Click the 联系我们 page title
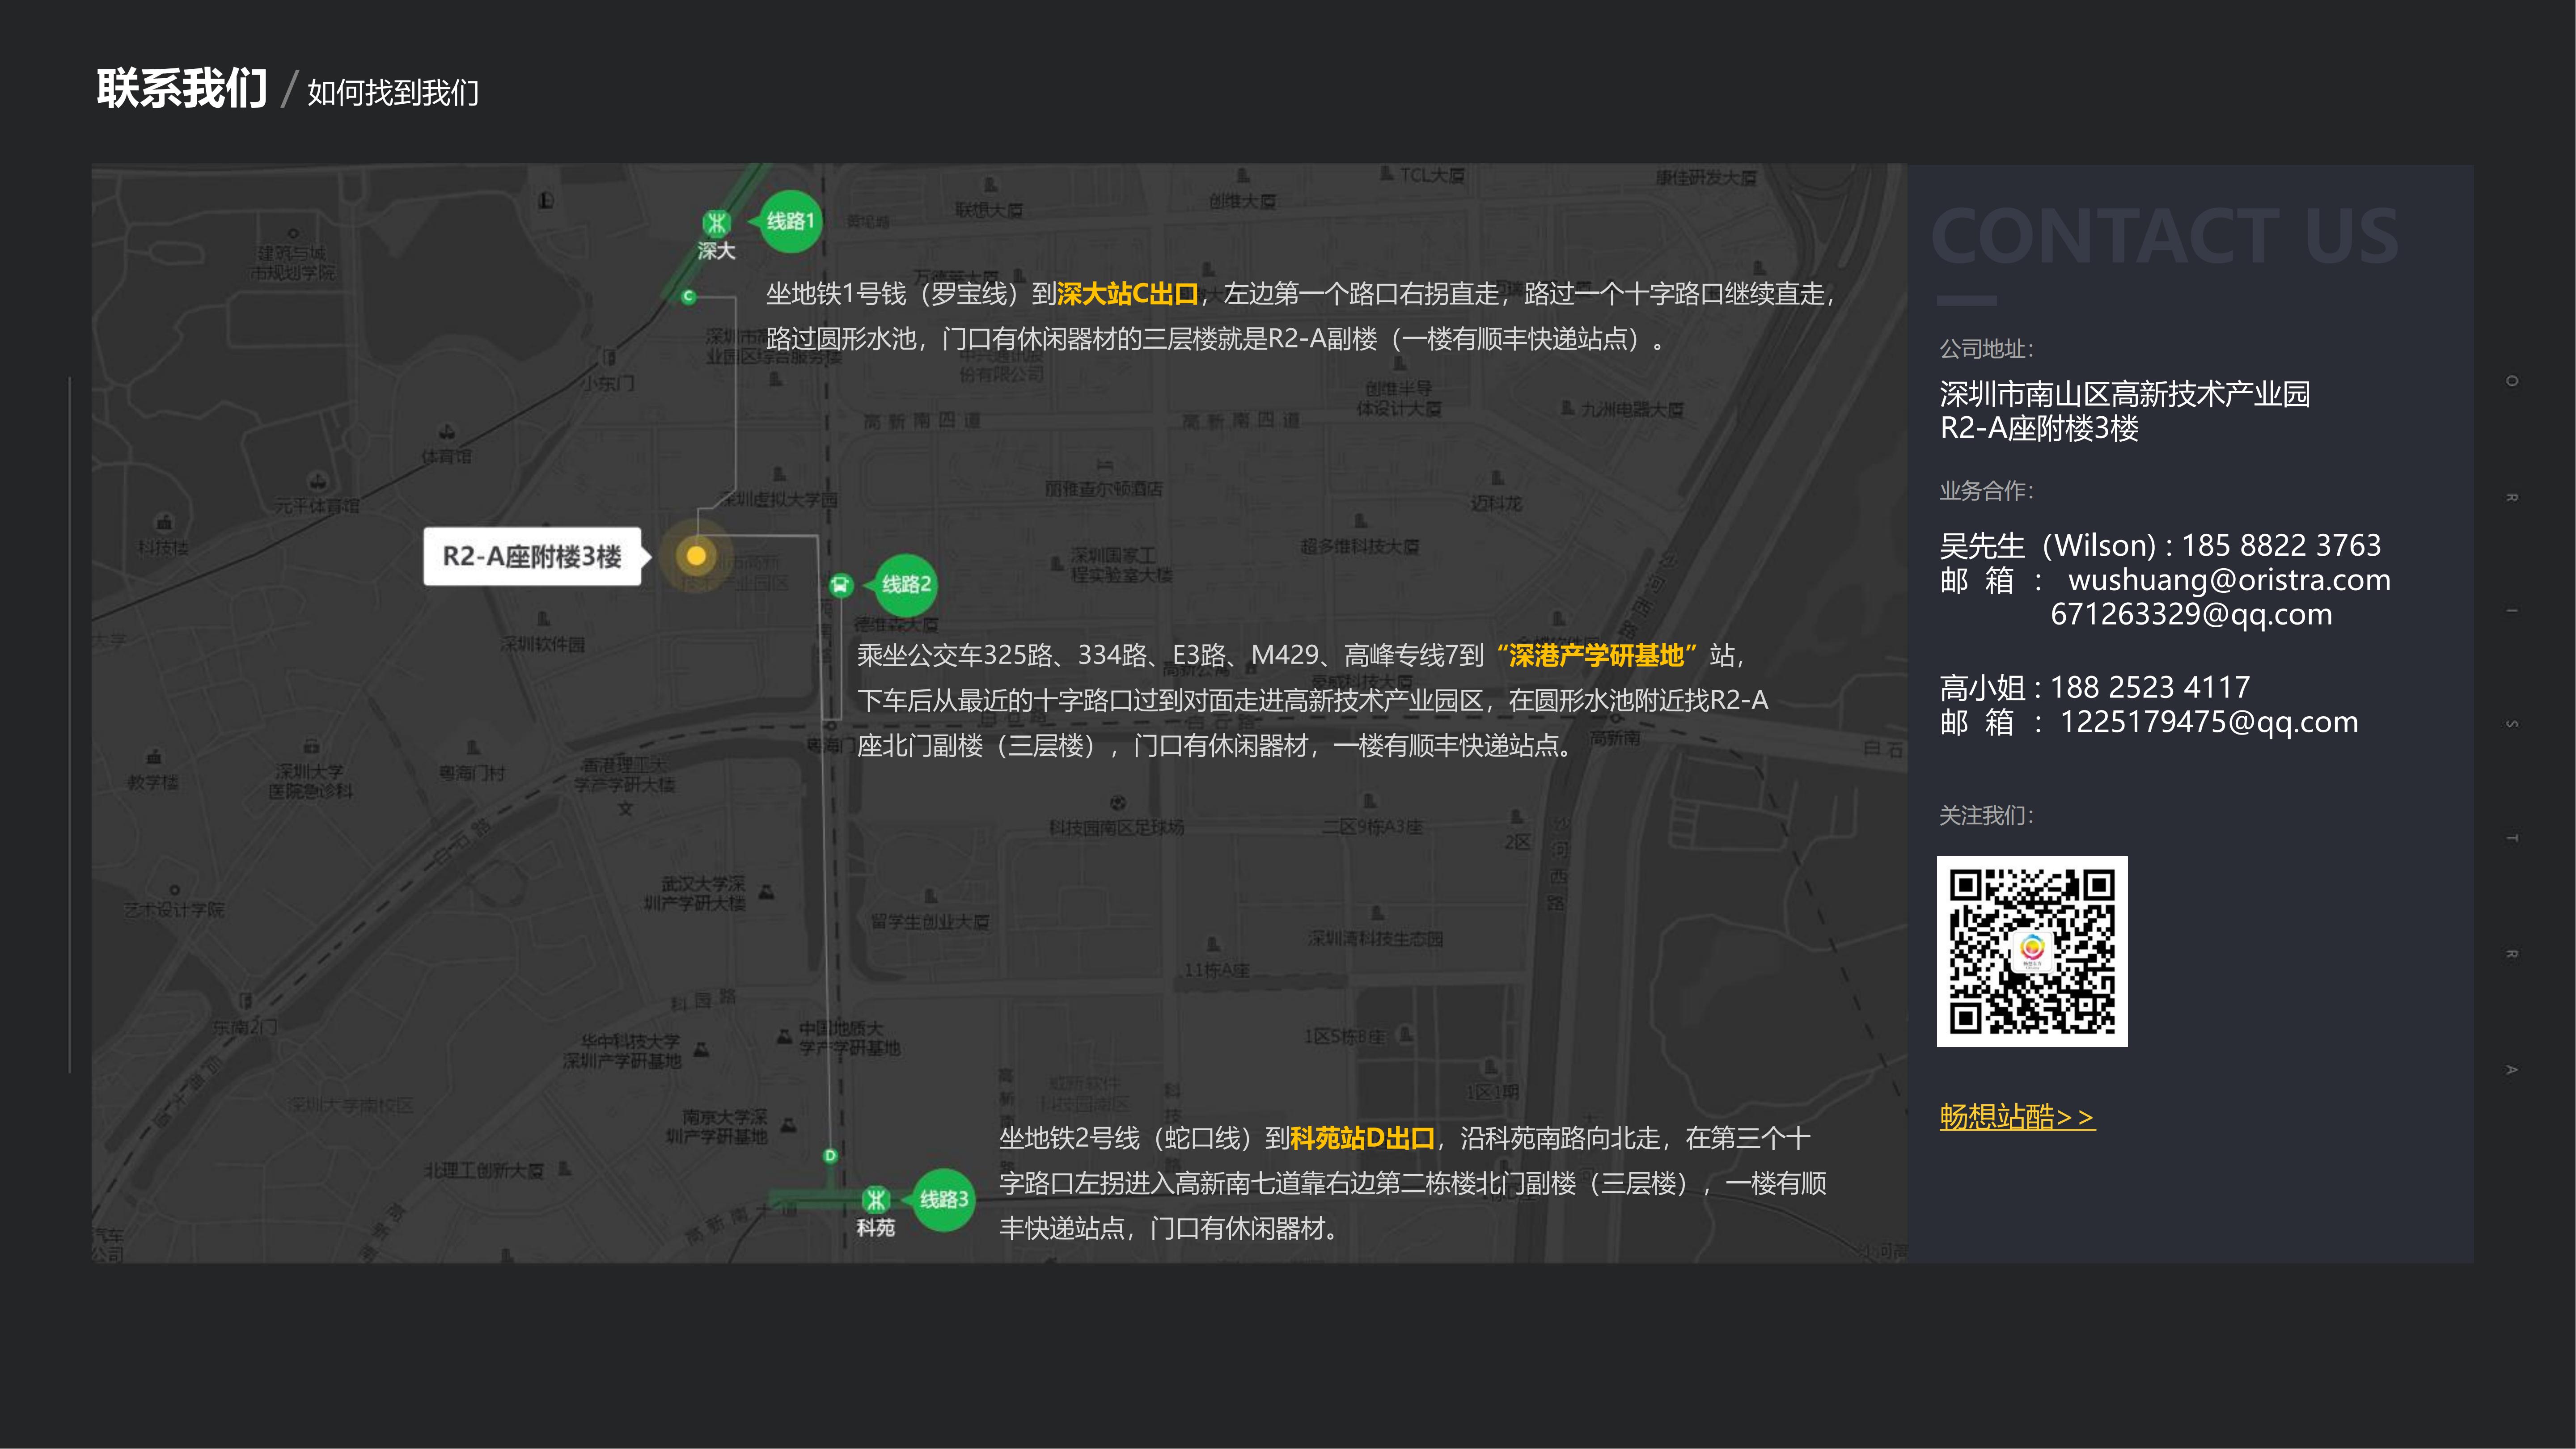The image size is (2576, 1449). click(x=182, y=89)
